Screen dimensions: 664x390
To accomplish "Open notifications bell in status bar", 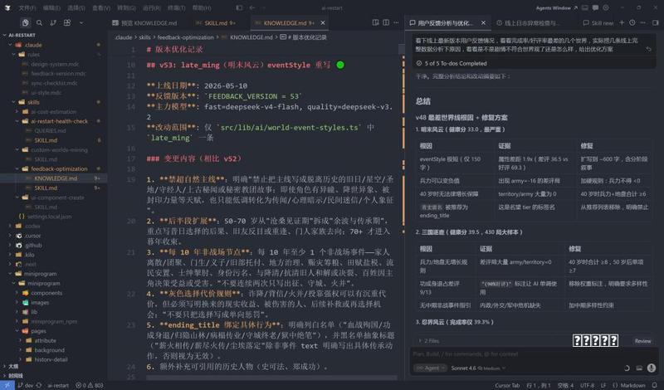I will click(x=655, y=385).
